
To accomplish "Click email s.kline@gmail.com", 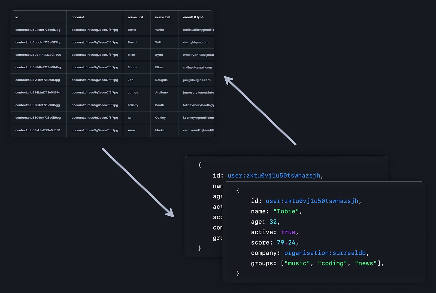I will (x=198, y=67).
